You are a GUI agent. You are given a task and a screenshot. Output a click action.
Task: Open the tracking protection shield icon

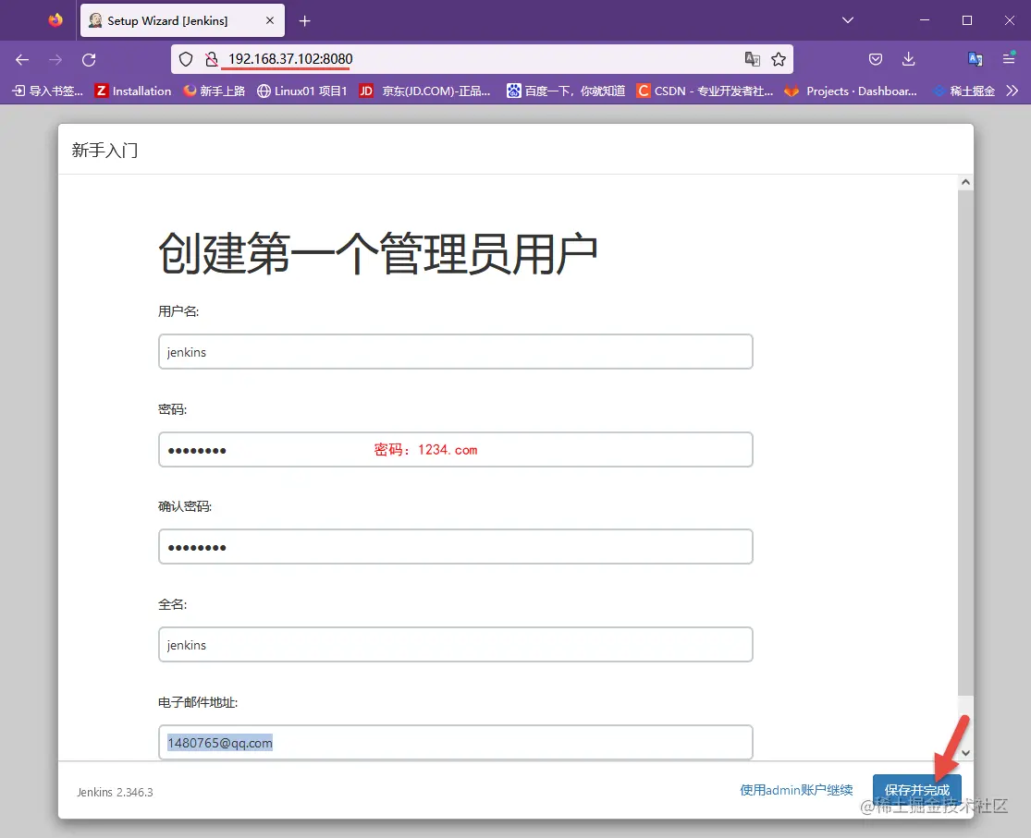click(x=186, y=59)
